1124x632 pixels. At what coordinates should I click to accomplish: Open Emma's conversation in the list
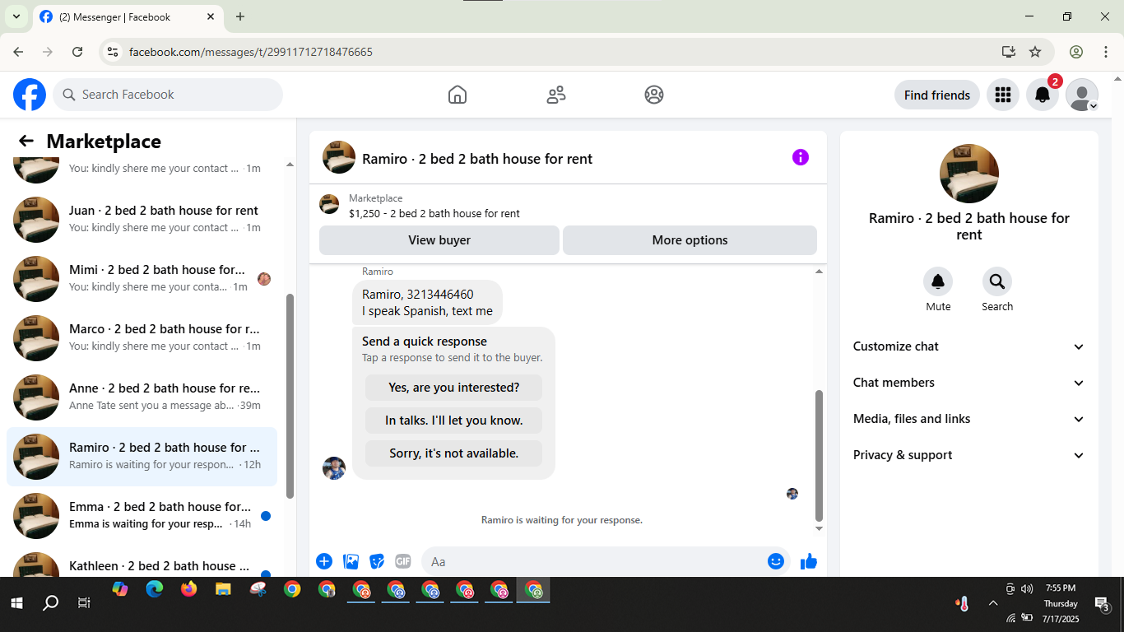pos(142,516)
